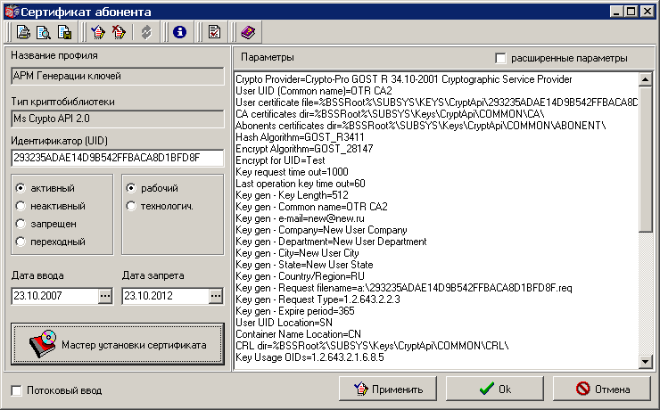
Task: Select 'Key gen - Country/Region=RU' line
Action: [300, 276]
